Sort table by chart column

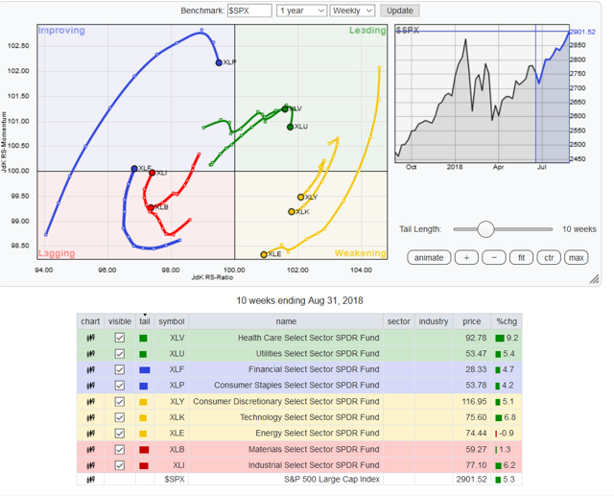coord(90,321)
